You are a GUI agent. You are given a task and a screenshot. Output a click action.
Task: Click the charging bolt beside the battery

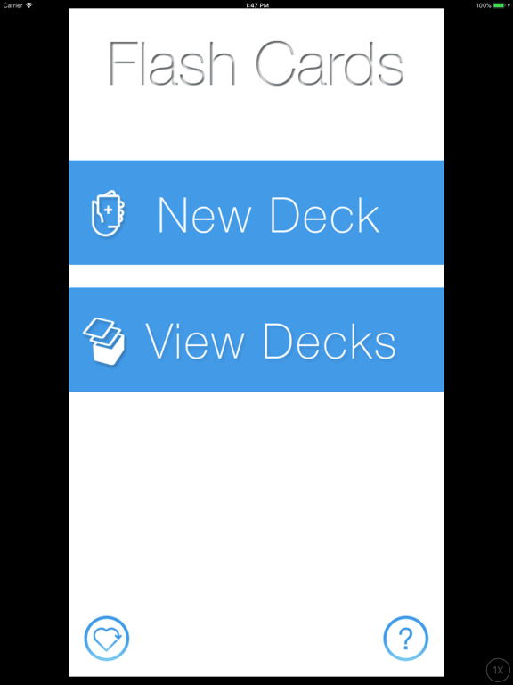tap(509, 5)
